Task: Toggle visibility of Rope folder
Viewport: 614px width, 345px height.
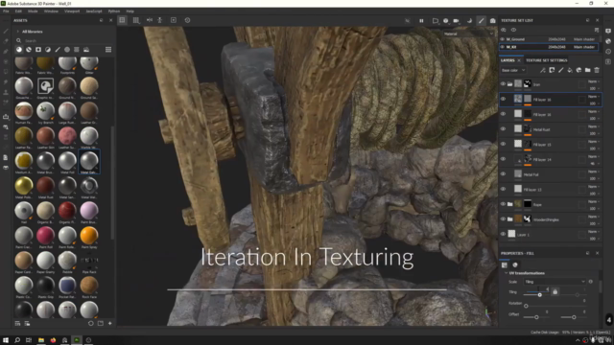Action: 503,204
